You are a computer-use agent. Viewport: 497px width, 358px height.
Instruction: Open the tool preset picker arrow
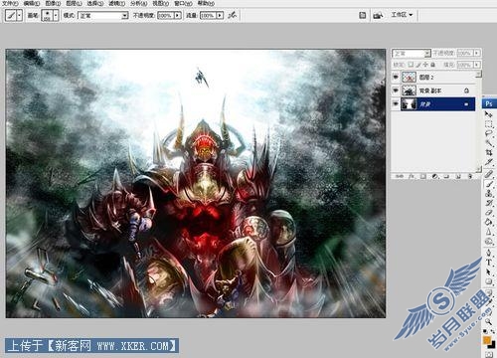point(19,15)
